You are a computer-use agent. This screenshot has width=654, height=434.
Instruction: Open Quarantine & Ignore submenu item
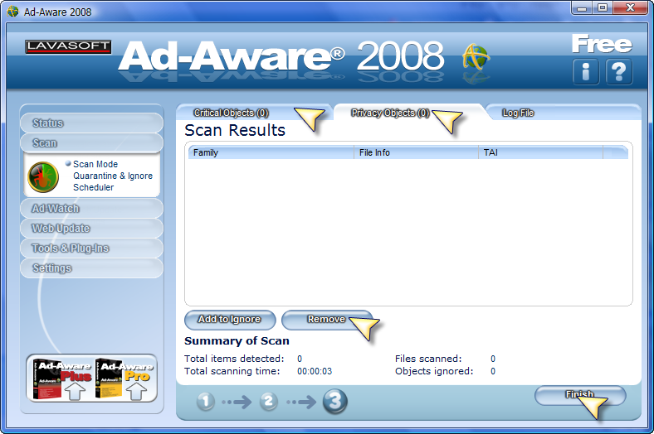113,176
